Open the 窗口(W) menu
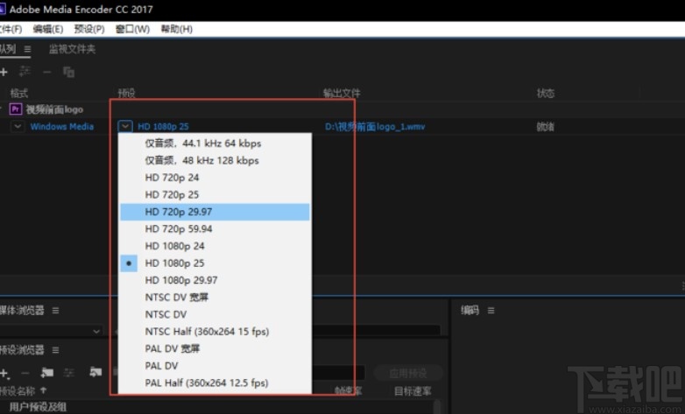 pyautogui.click(x=132, y=29)
